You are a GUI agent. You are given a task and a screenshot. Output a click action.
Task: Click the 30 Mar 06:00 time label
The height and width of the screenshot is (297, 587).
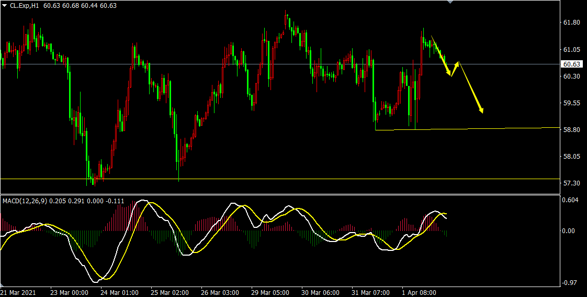pos(320,292)
